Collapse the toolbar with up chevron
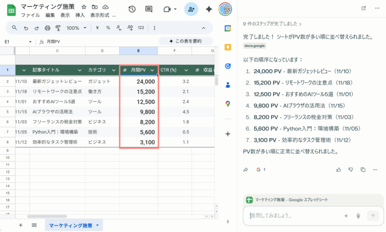 [x=203, y=28]
